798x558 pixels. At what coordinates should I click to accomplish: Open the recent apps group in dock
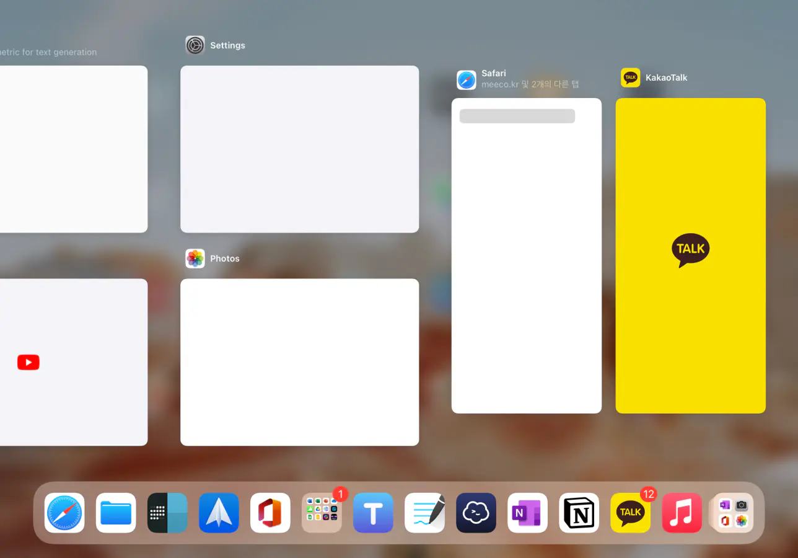[x=733, y=513]
